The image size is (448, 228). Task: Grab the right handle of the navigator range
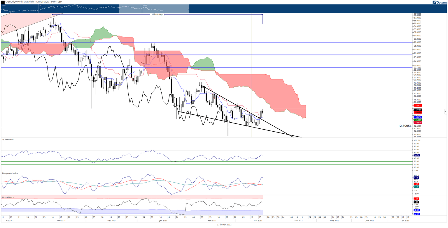pos(189,9)
